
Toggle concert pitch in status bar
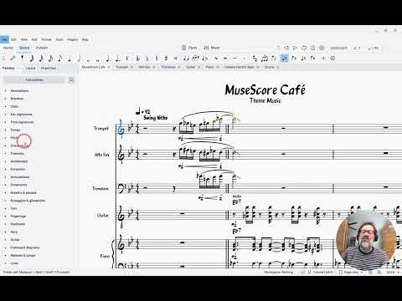[321, 272]
